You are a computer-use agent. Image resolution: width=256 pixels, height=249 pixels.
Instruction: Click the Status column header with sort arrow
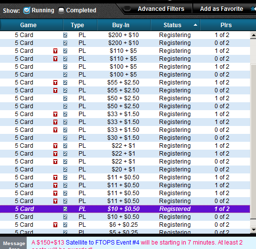pyautogui.click(x=175, y=25)
